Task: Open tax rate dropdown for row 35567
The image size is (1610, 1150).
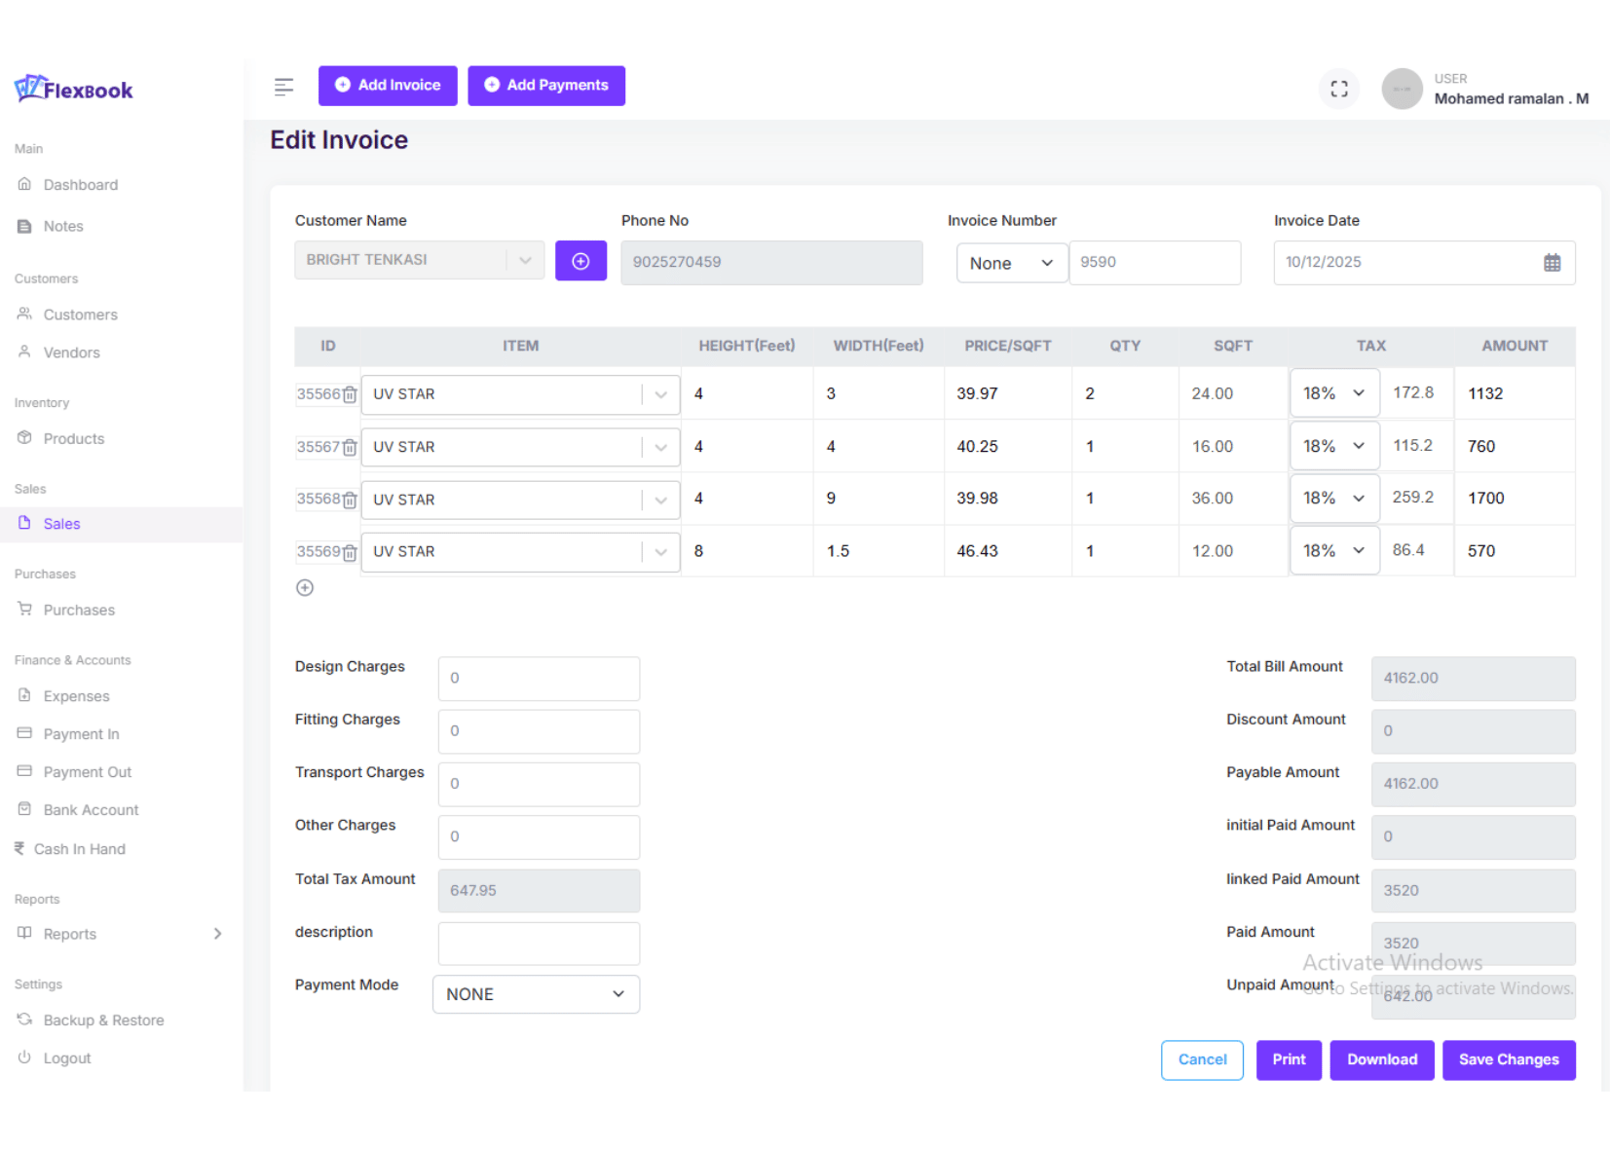Action: coord(1333,446)
